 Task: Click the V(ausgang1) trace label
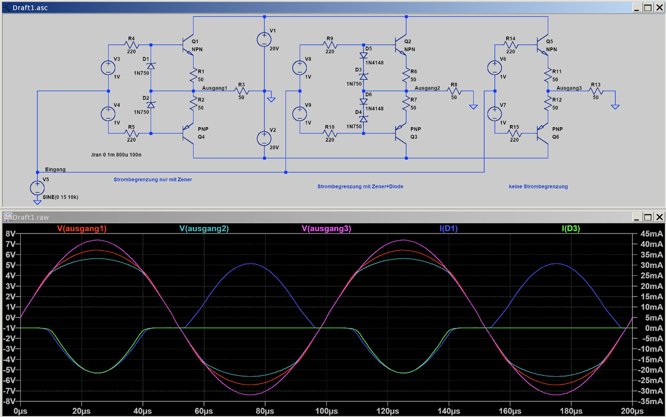click(81, 228)
